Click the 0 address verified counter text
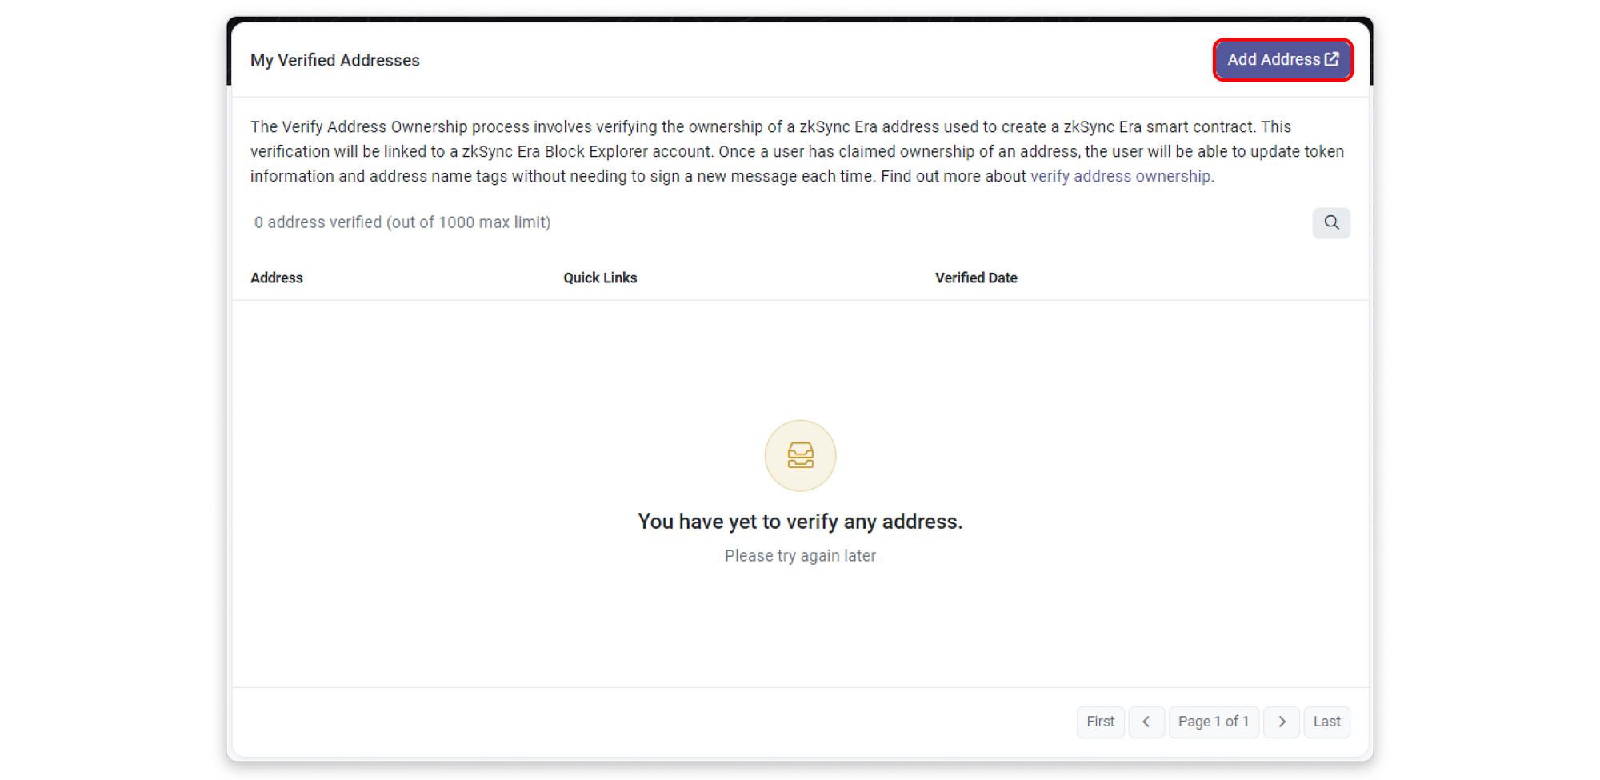This screenshot has height=780, width=1600. point(402,222)
